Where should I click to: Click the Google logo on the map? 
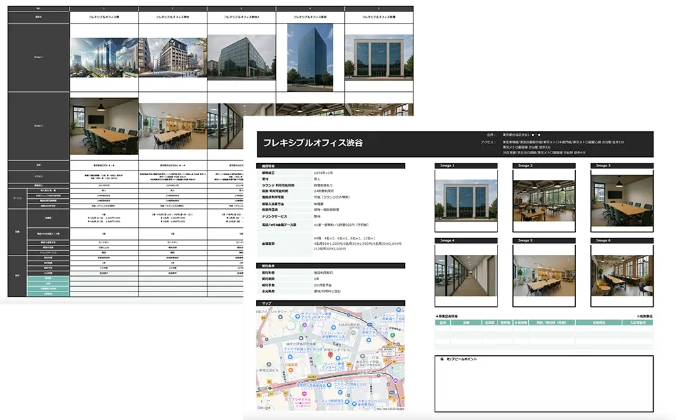(264, 407)
